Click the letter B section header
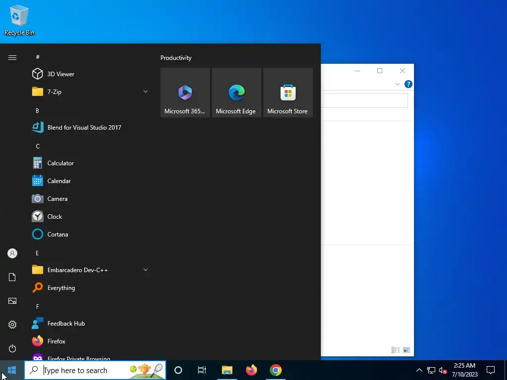The height and width of the screenshot is (380, 507). pyautogui.click(x=37, y=110)
